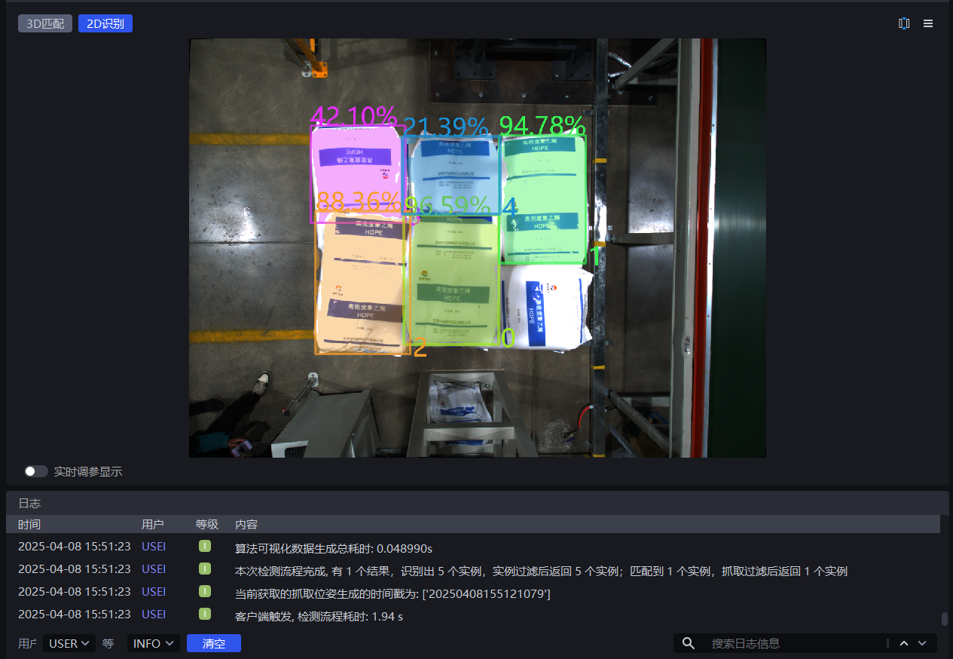Expand the INFO level dropdown

pyautogui.click(x=153, y=643)
